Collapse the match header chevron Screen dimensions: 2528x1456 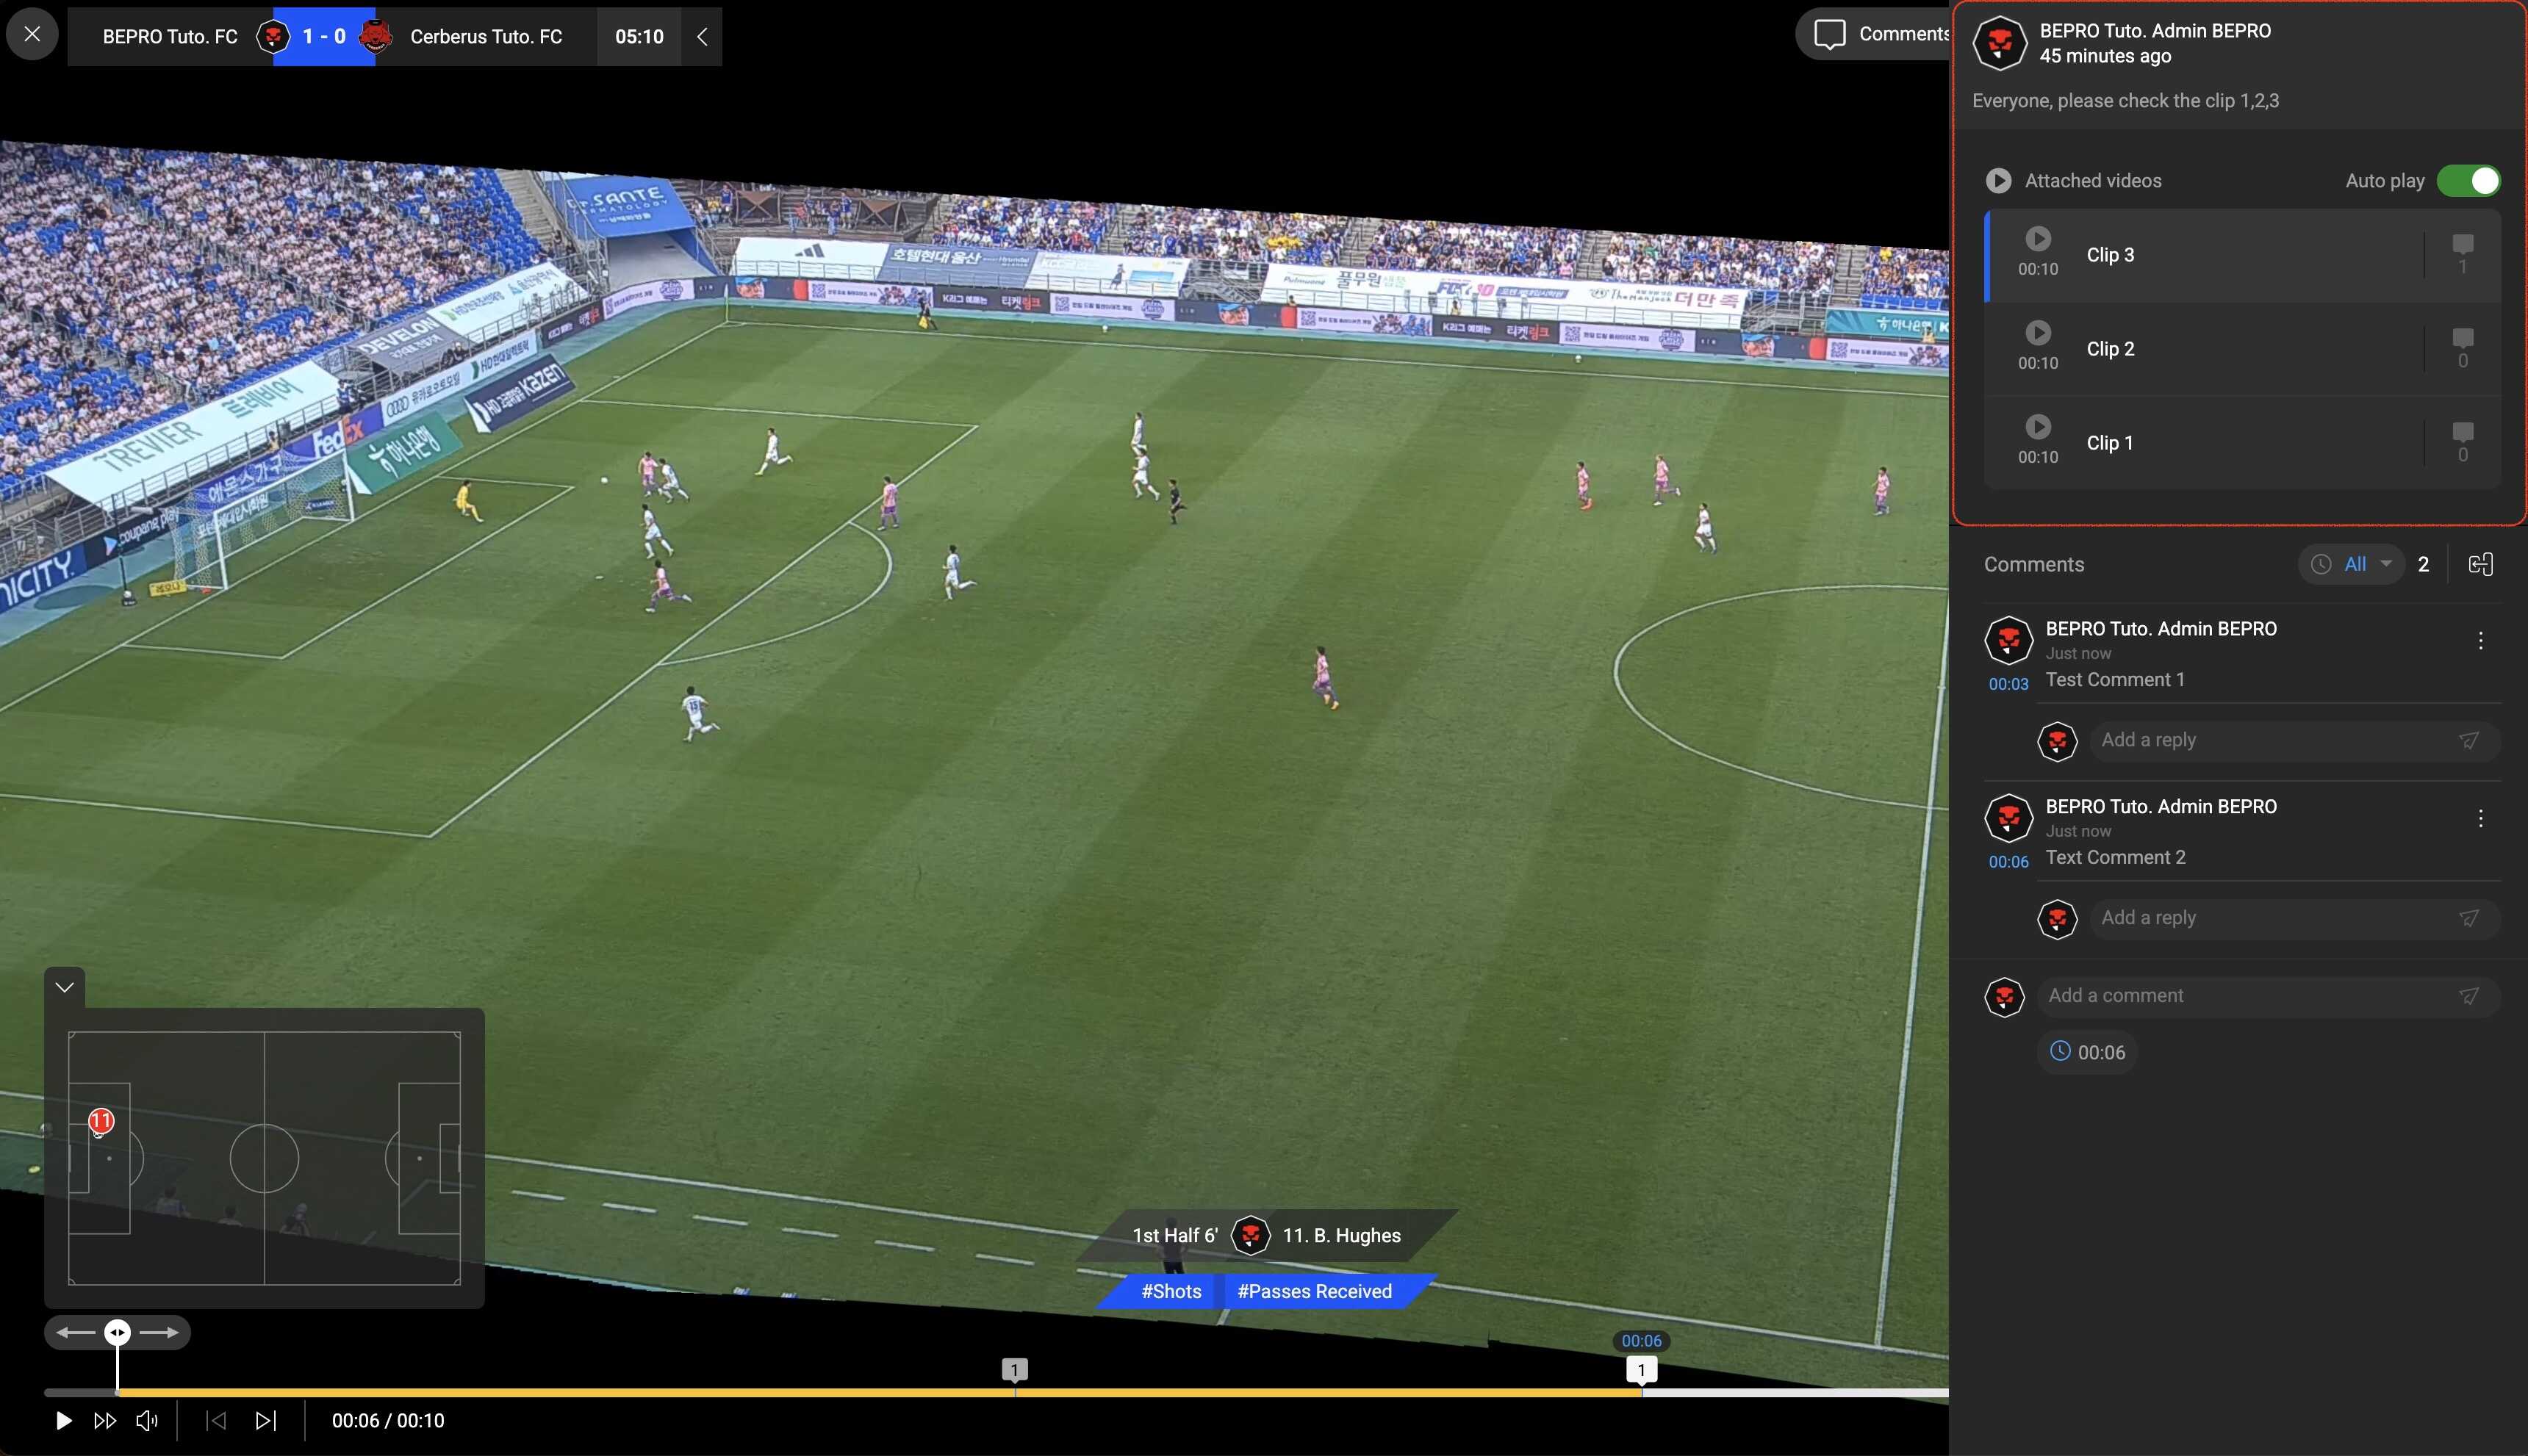703,37
